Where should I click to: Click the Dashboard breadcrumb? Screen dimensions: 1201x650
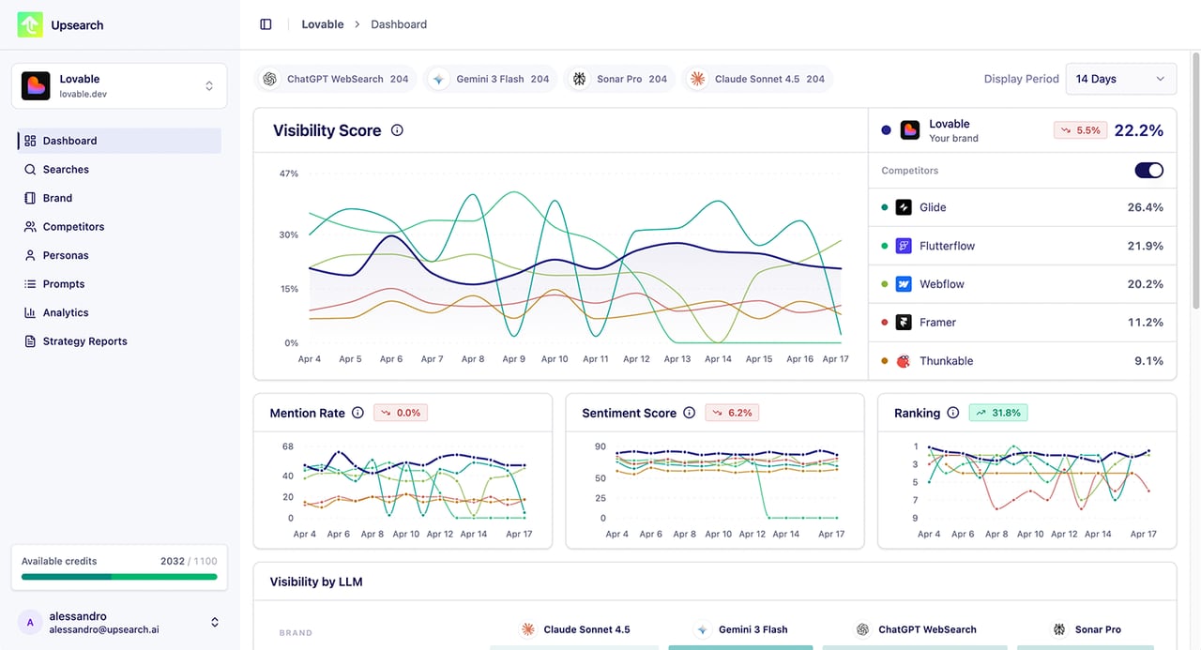click(399, 24)
